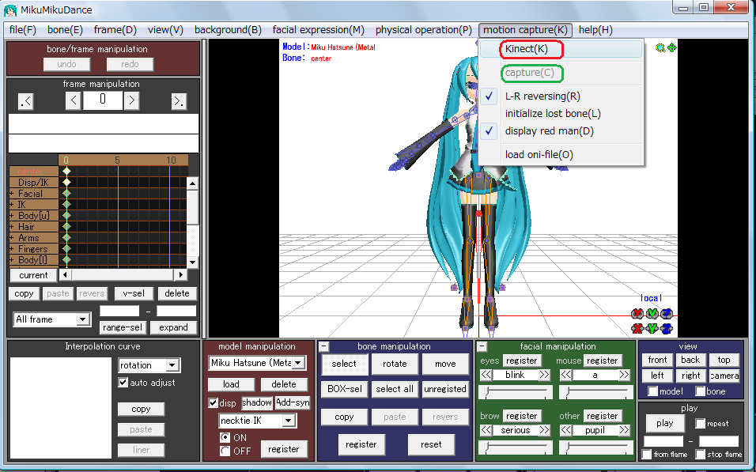Screen dimensions: 756x472
Task: Click the >> arrow beside mouse morph 'a'
Action: pos(625,375)
